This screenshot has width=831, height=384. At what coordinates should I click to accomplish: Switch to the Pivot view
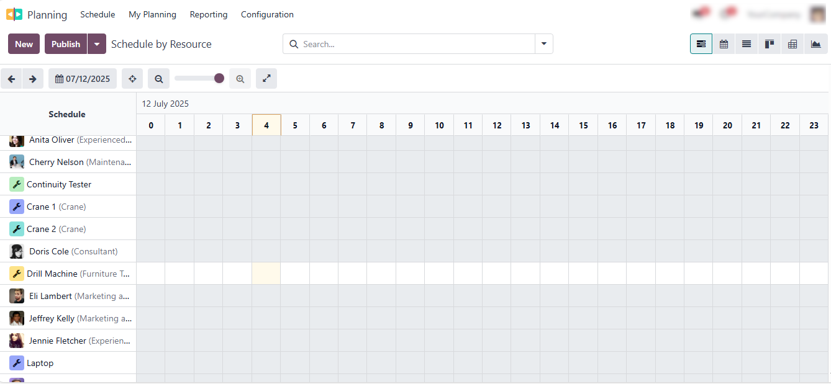[x=792, y=43]
